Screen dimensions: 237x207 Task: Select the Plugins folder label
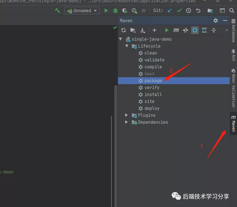[x=147, y=115]
